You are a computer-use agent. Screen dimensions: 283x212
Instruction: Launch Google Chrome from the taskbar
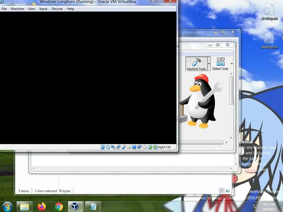tap(59, 206)
